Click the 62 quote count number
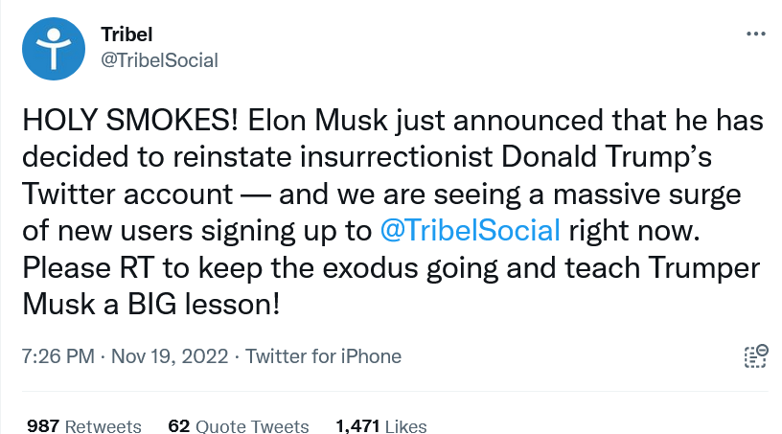This screenshot has height=434, width=782. (179, 426)
